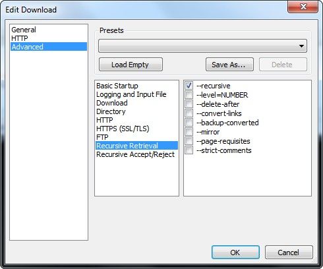Select the Download category

click(136, 103)
